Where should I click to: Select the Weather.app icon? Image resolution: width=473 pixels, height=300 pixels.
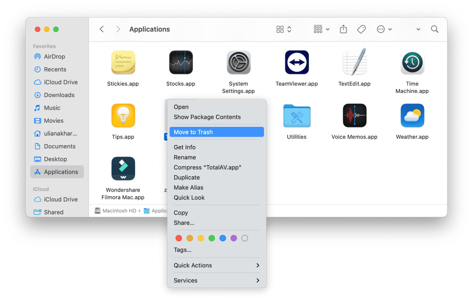click(412, 115)
